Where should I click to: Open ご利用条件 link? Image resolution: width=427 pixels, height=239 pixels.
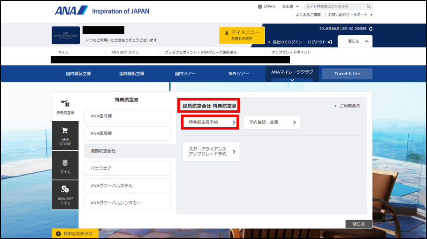click(347, 106)
